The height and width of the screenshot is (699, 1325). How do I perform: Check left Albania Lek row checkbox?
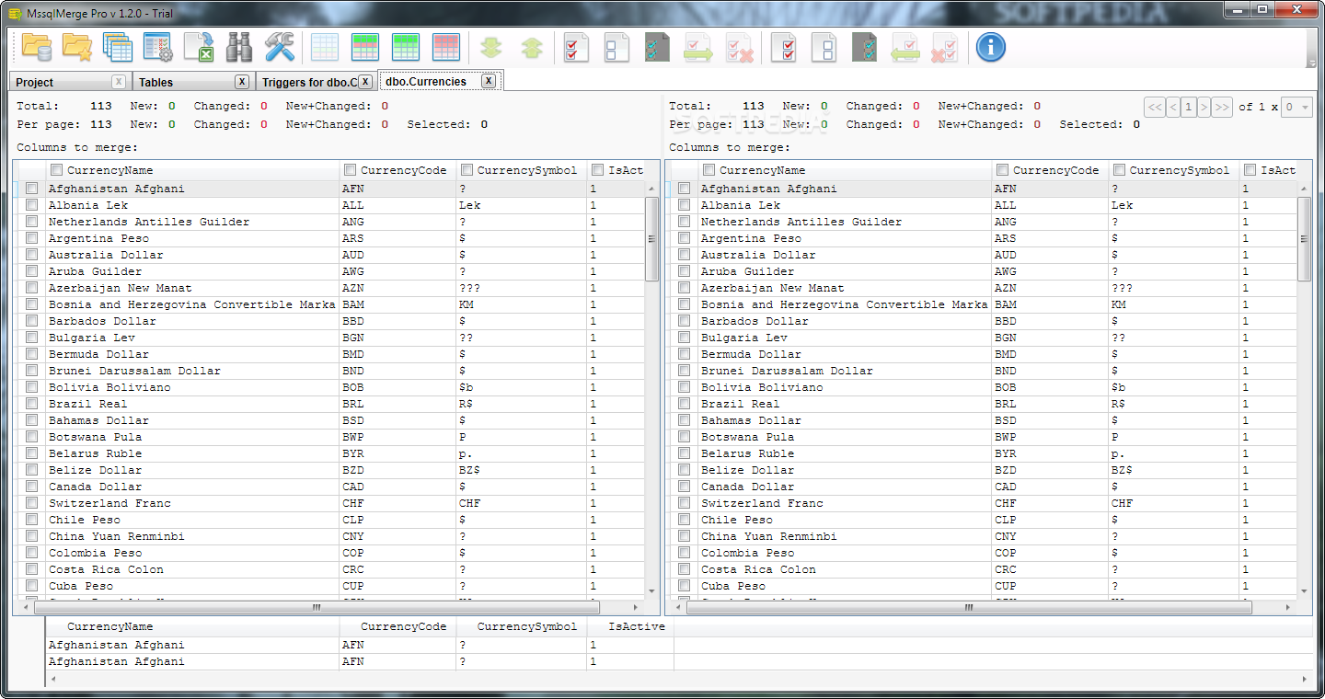pos(31,205)
